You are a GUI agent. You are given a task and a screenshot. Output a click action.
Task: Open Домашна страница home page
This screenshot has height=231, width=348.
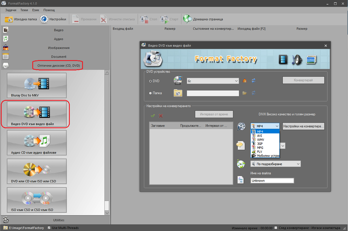[203, 19]
